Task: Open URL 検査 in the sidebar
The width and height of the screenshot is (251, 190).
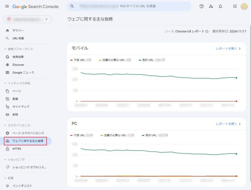Action: 18,38
